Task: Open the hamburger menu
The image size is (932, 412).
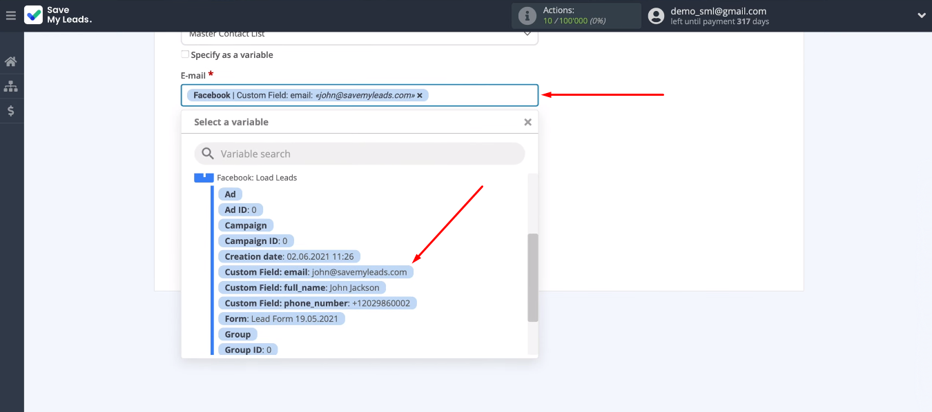Action: (x=11, y=15)
